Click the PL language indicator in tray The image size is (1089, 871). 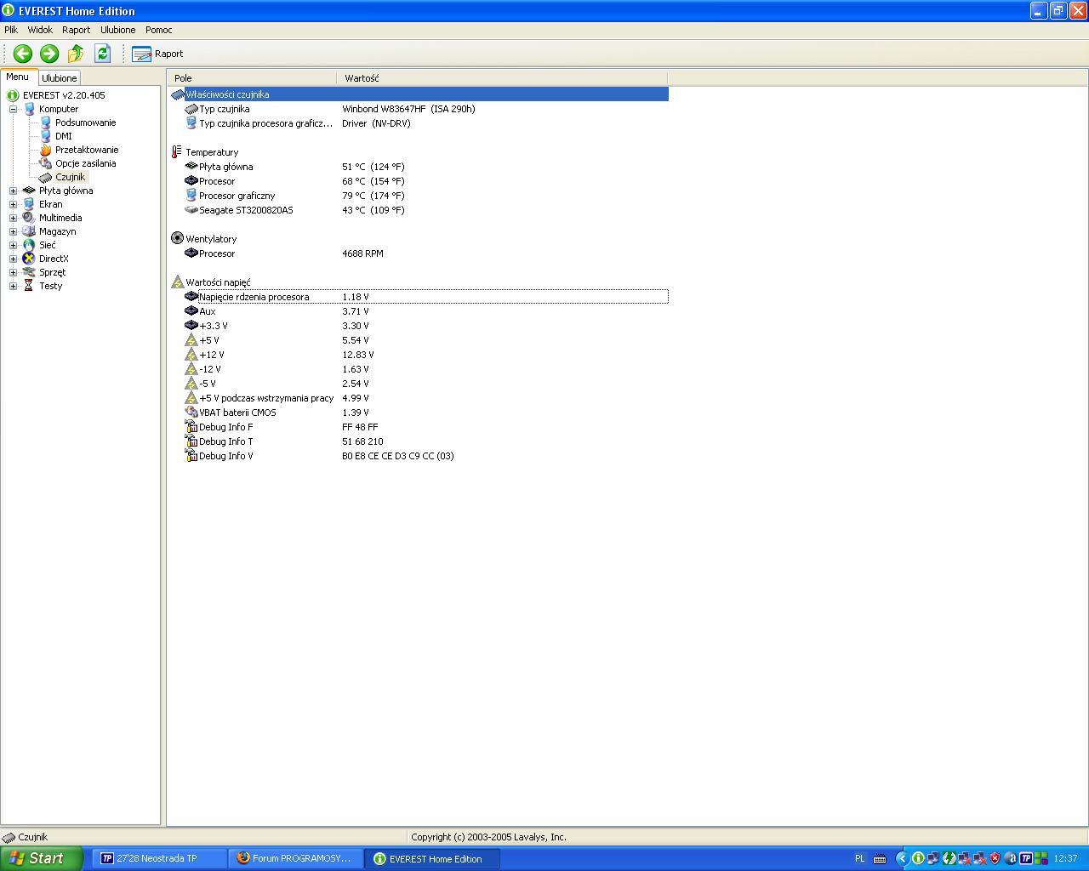859,859
